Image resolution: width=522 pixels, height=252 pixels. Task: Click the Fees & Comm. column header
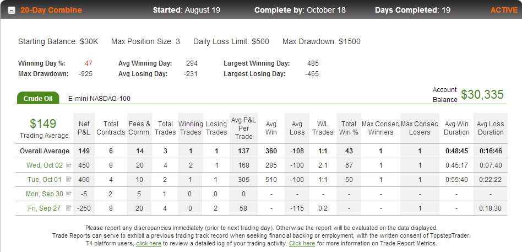(139, 128)
